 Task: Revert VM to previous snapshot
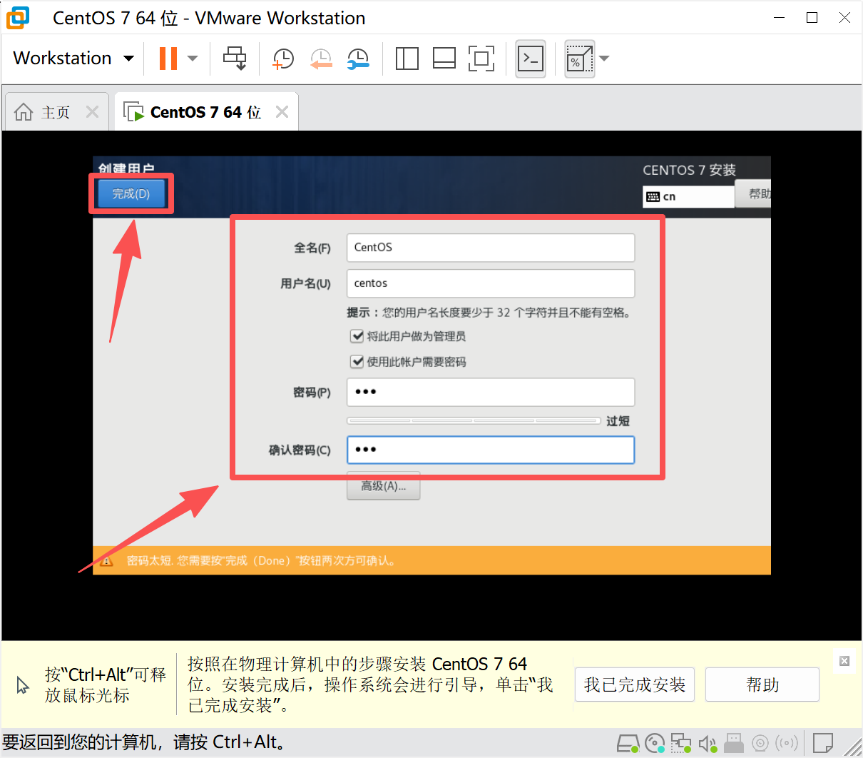point(321,59)
